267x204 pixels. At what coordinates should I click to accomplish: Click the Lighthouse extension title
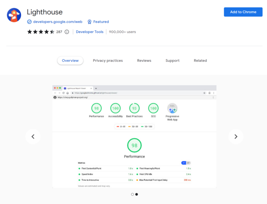(x=45, y=12)
